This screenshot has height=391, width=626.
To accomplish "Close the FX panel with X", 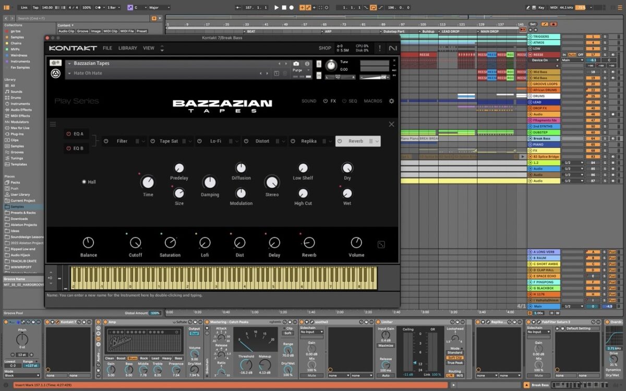I will pos(391,124).
